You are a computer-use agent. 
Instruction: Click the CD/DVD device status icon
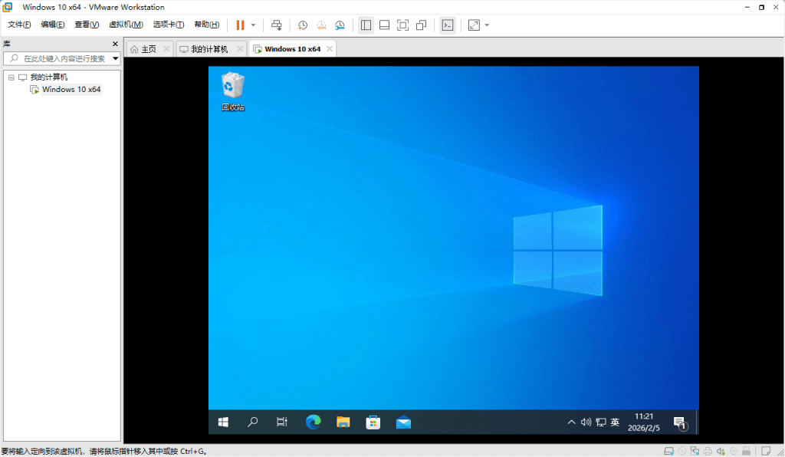point(682,451)
